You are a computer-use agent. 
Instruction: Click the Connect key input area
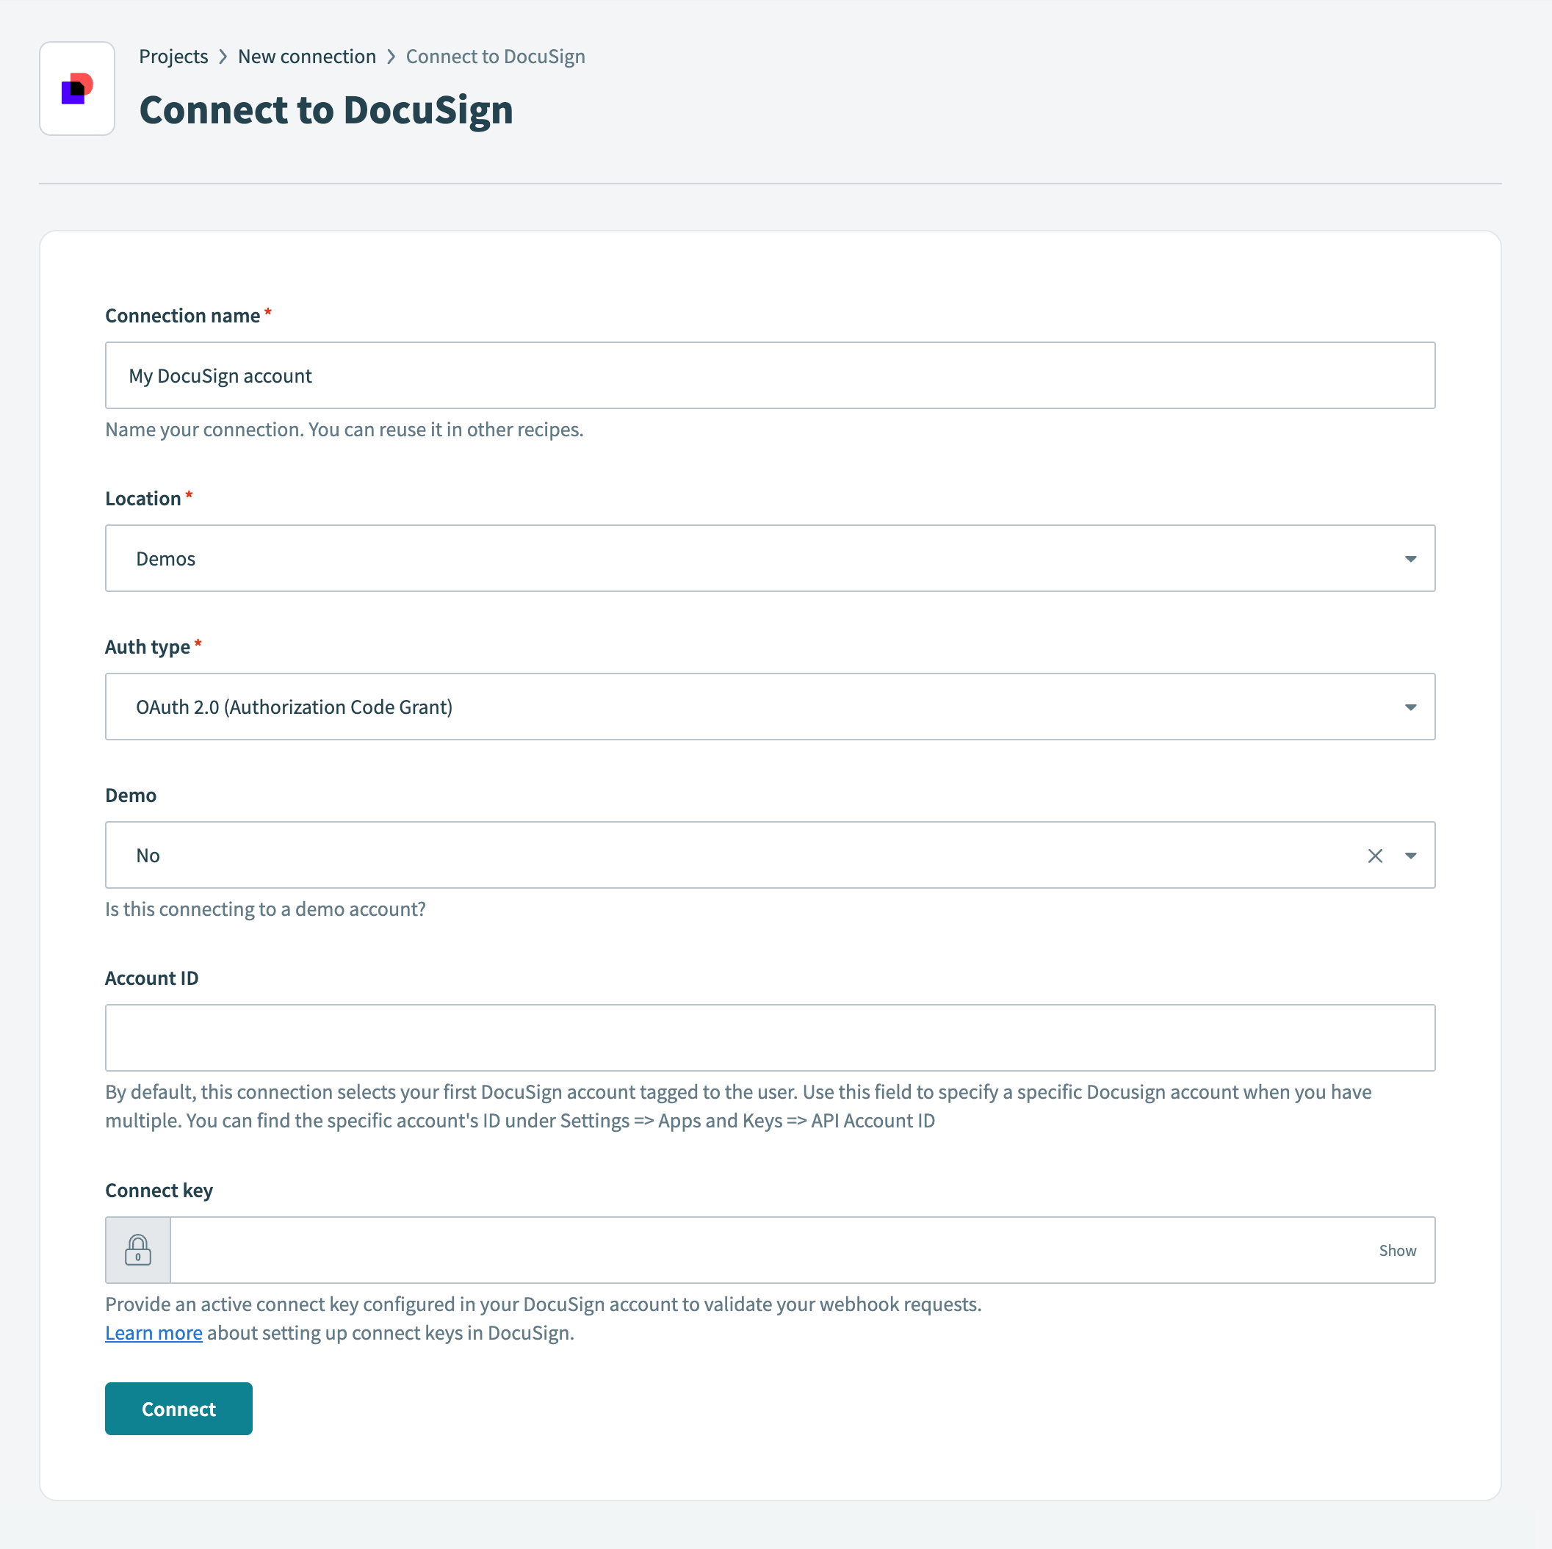click(x=723, y=1249)
